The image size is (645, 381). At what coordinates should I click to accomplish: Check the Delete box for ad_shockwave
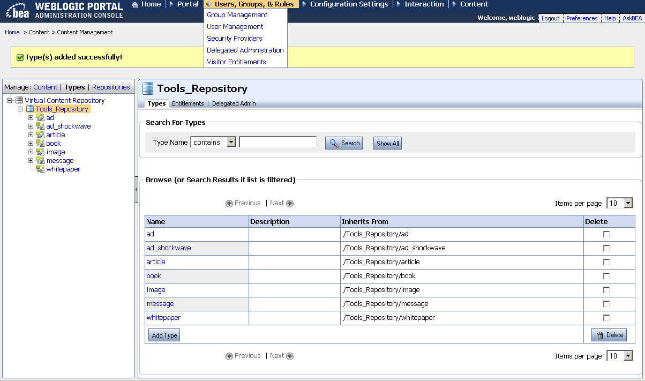606,248
